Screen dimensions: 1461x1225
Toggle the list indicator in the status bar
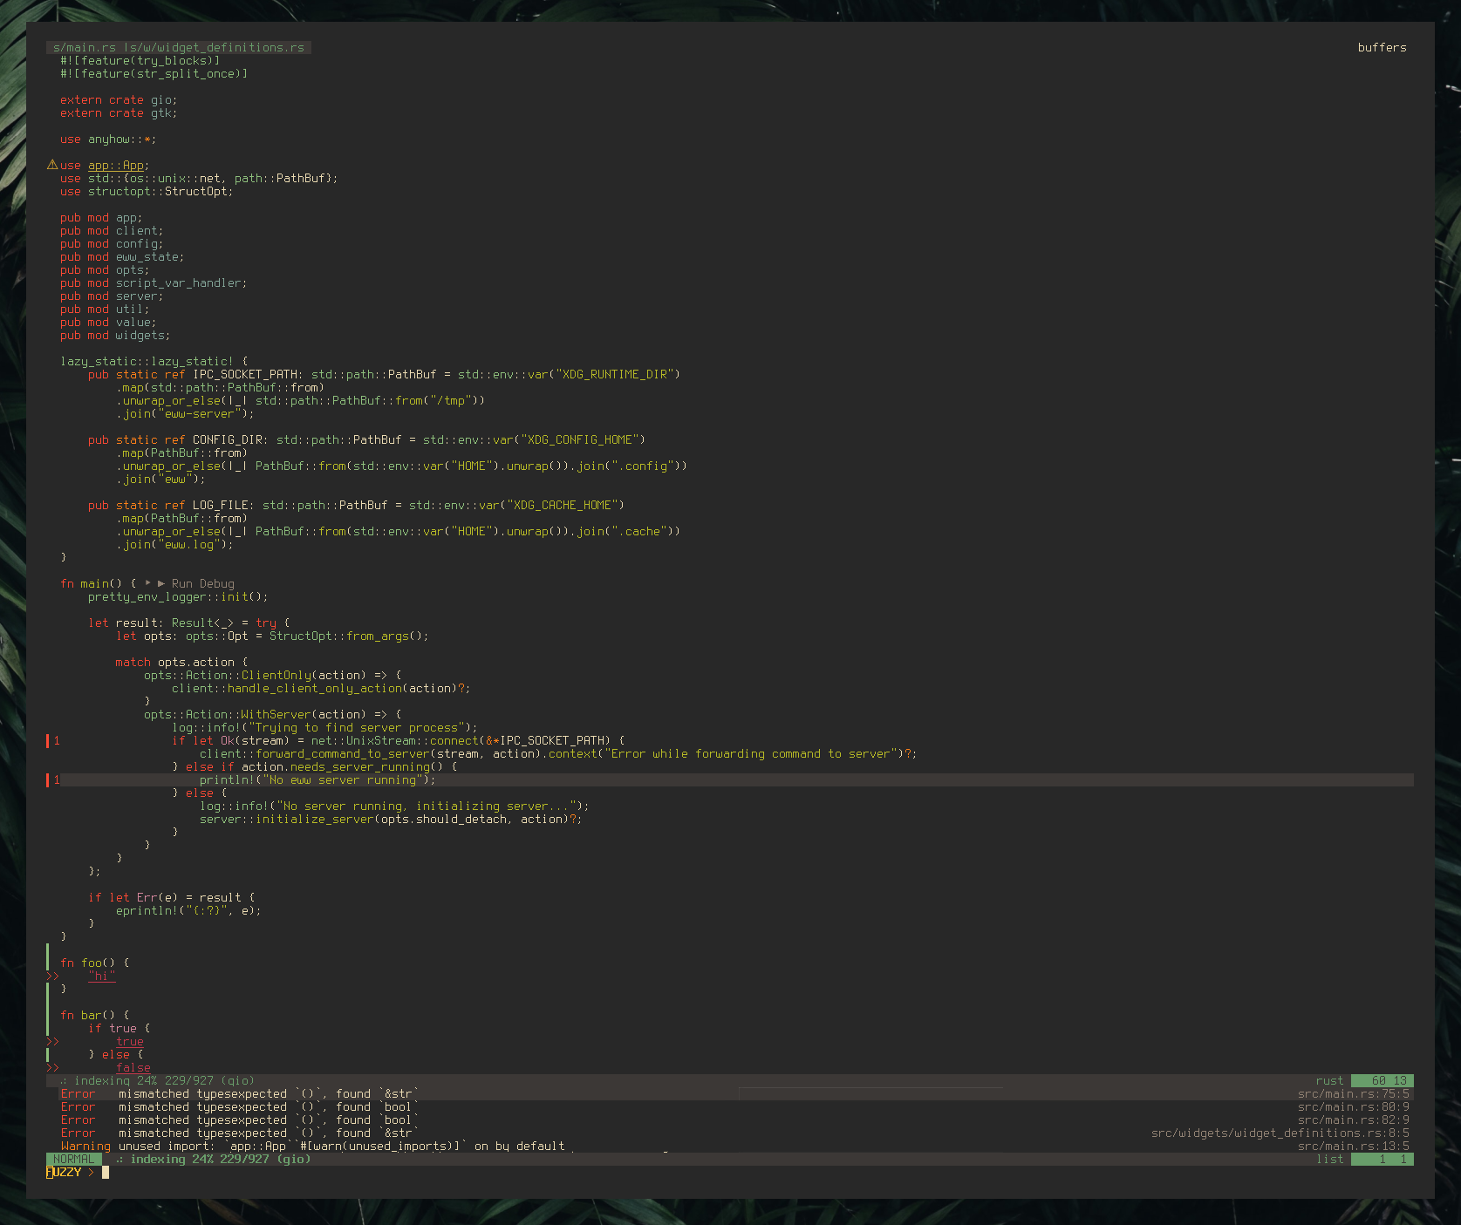(1329, 1159)
